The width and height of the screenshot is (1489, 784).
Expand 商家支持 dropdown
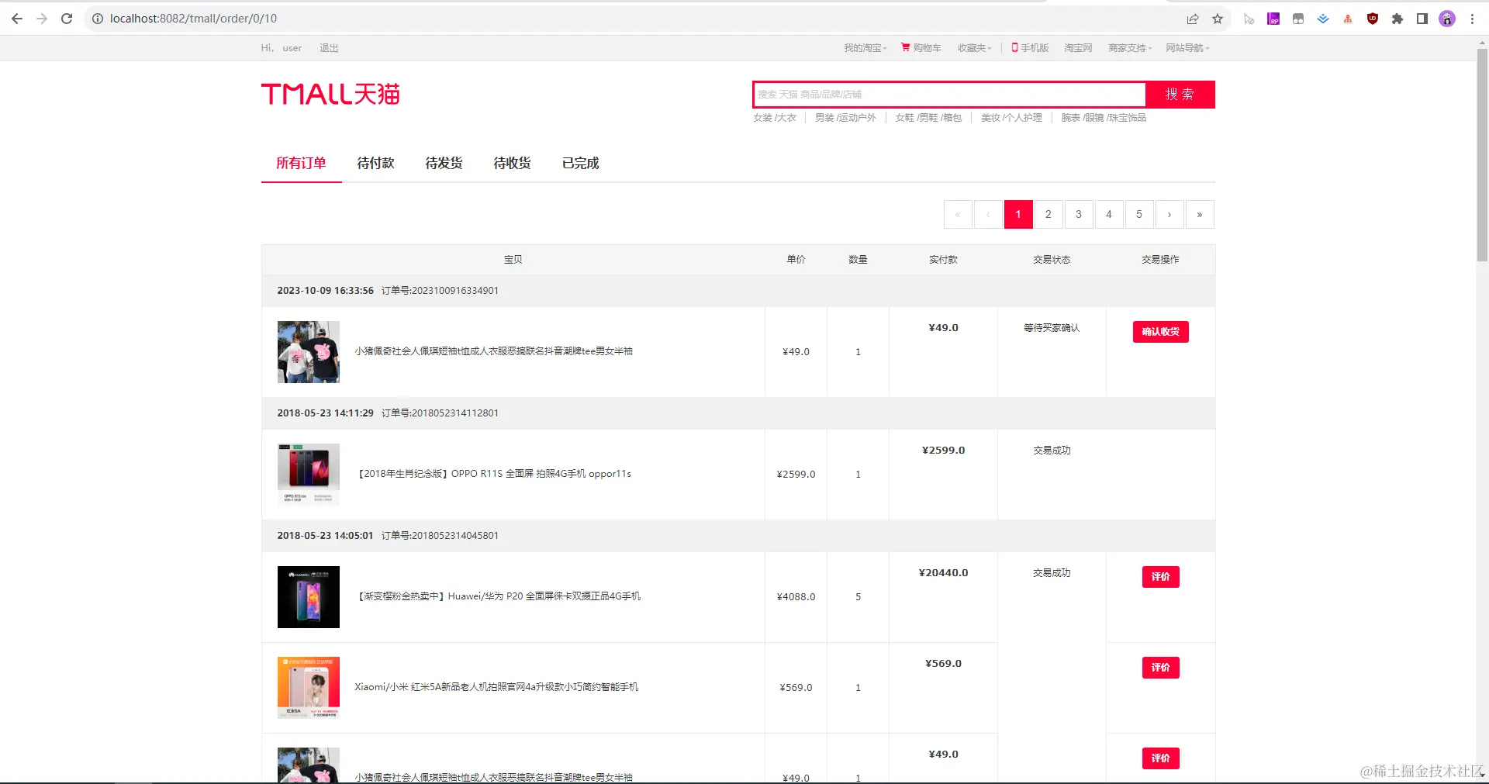click(1130, 48)
